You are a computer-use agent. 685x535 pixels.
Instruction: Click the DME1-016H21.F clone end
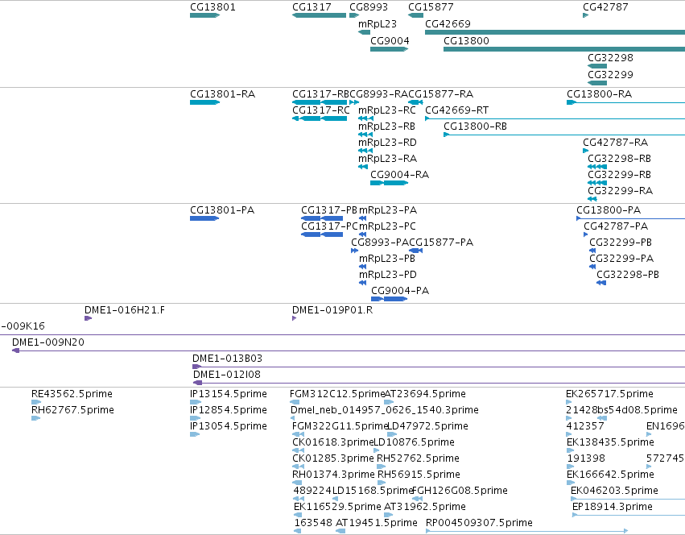coord(89,318)
